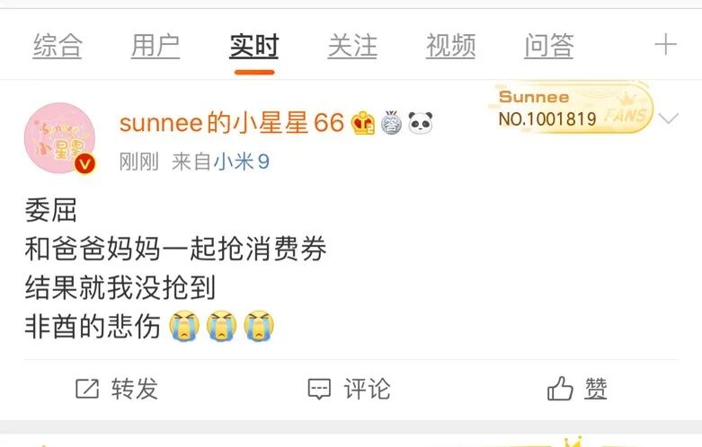Open the 关注 tab
Viewport: 702px width, 447px height.
[352, 46]
